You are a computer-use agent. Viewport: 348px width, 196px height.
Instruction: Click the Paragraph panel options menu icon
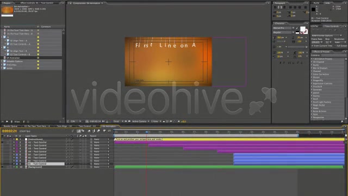click(307, 3)
